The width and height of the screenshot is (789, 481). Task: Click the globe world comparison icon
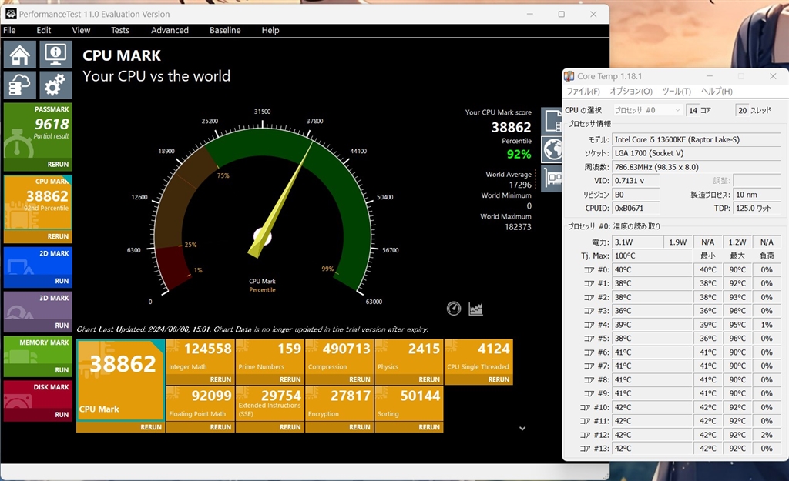(552, 149)
